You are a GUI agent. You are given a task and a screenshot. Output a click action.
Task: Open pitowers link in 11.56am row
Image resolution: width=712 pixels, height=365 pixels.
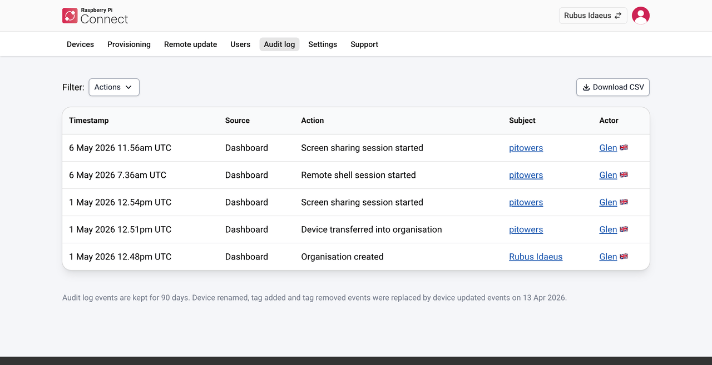click(x=526, y=148)
